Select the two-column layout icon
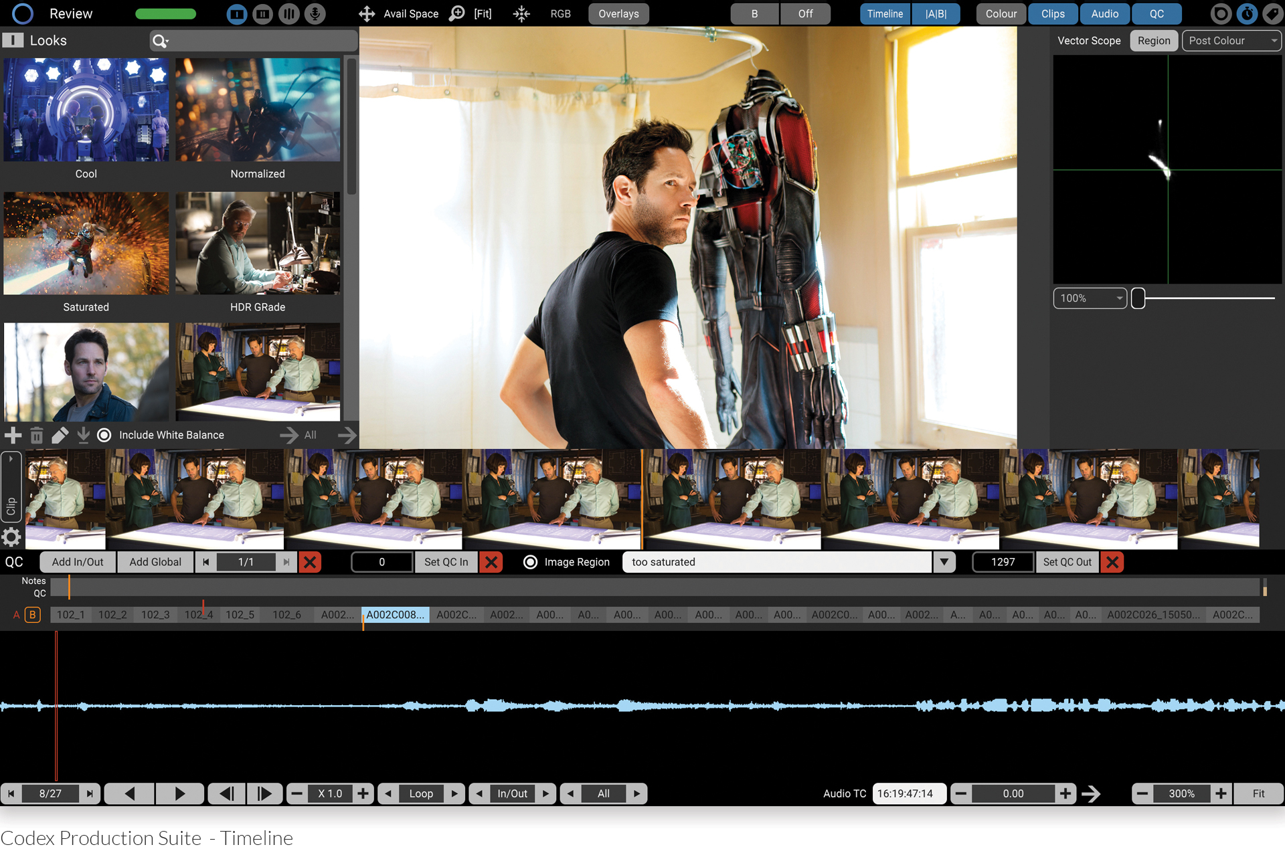This screenshot has height=849, width=1285. pyautogui.click(x=263, y=13)
